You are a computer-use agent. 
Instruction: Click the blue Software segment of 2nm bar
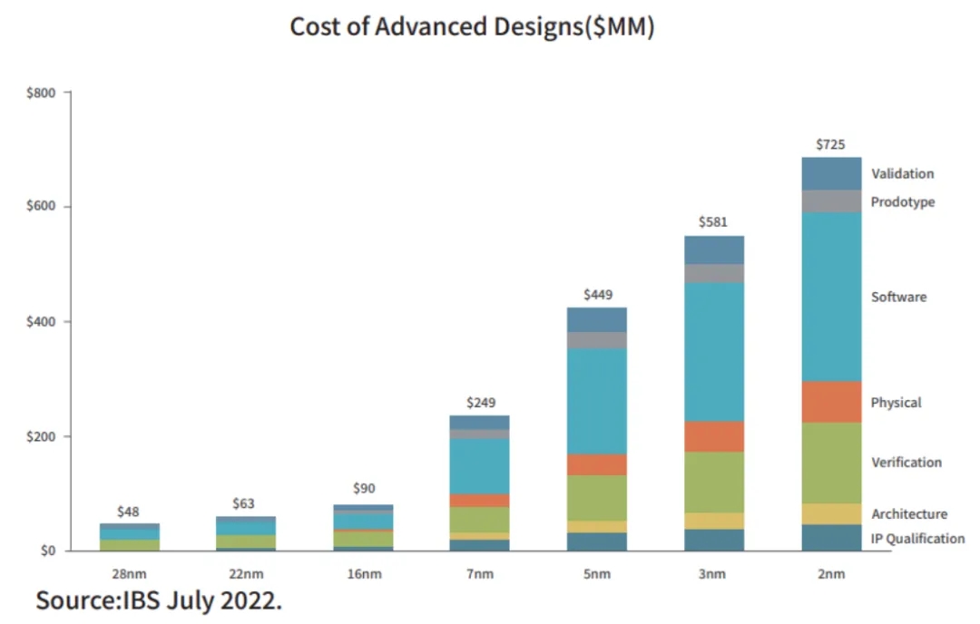pos(831,296)
